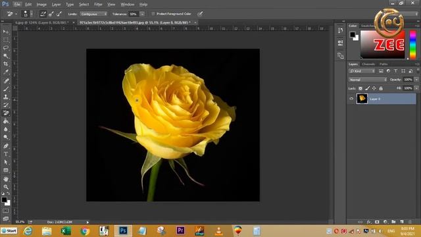Click the toolbox foreground color swatch
This screenshot has width=421, height=237.
coord(4,199)
